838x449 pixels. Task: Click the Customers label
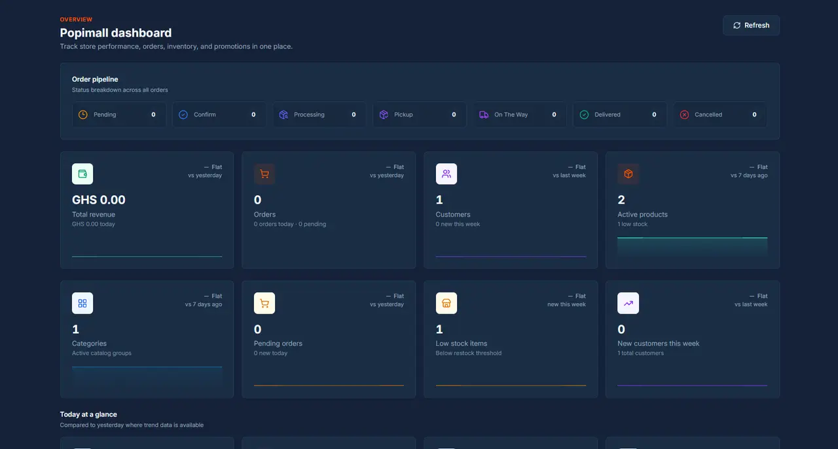pos(453,215)
